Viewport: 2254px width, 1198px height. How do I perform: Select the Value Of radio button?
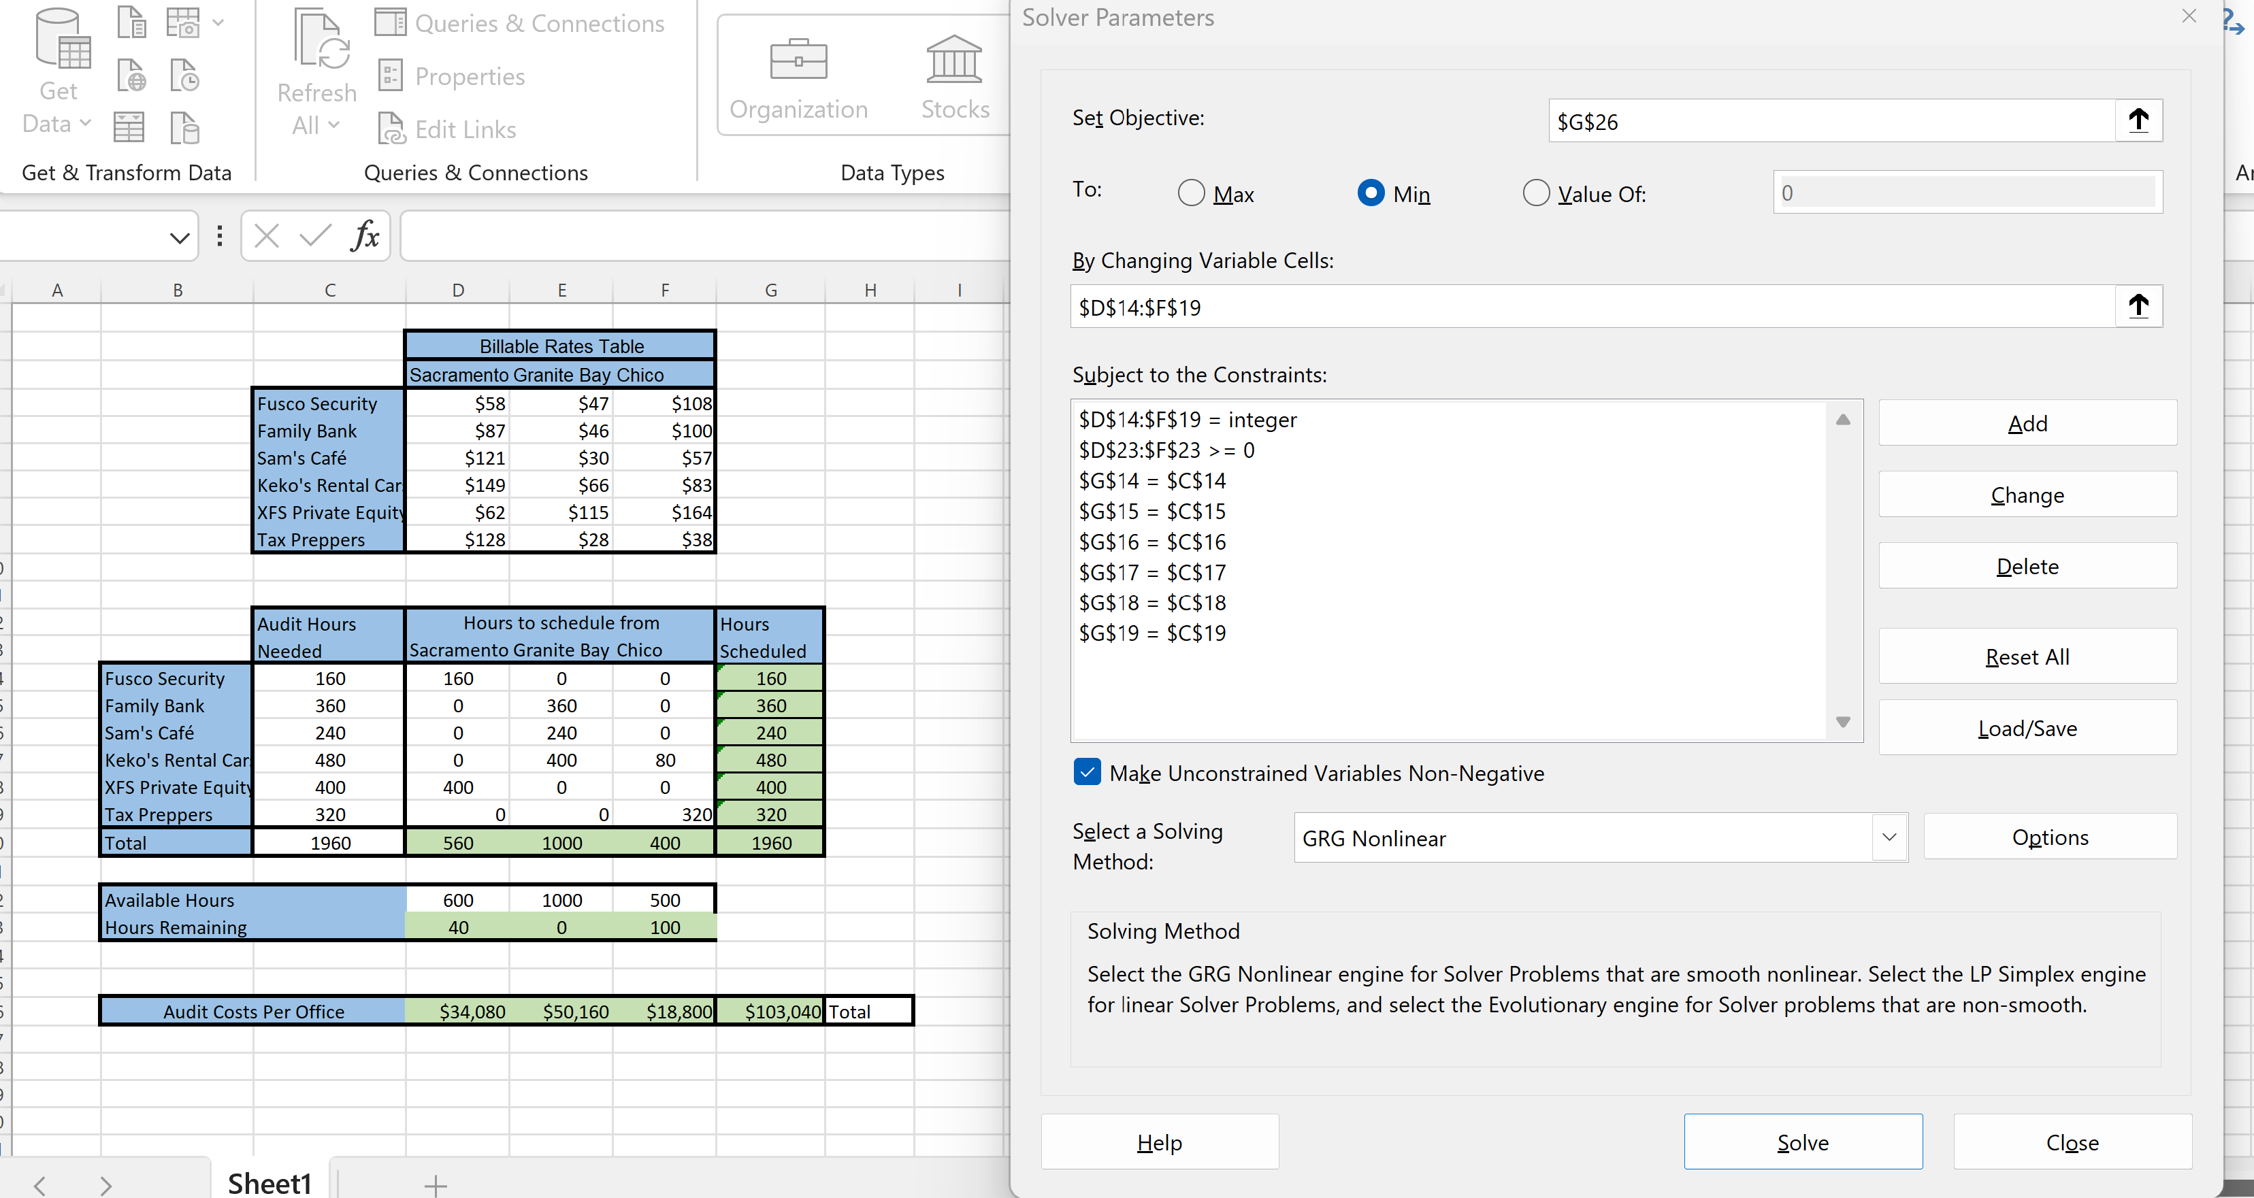pos(1535,193)
